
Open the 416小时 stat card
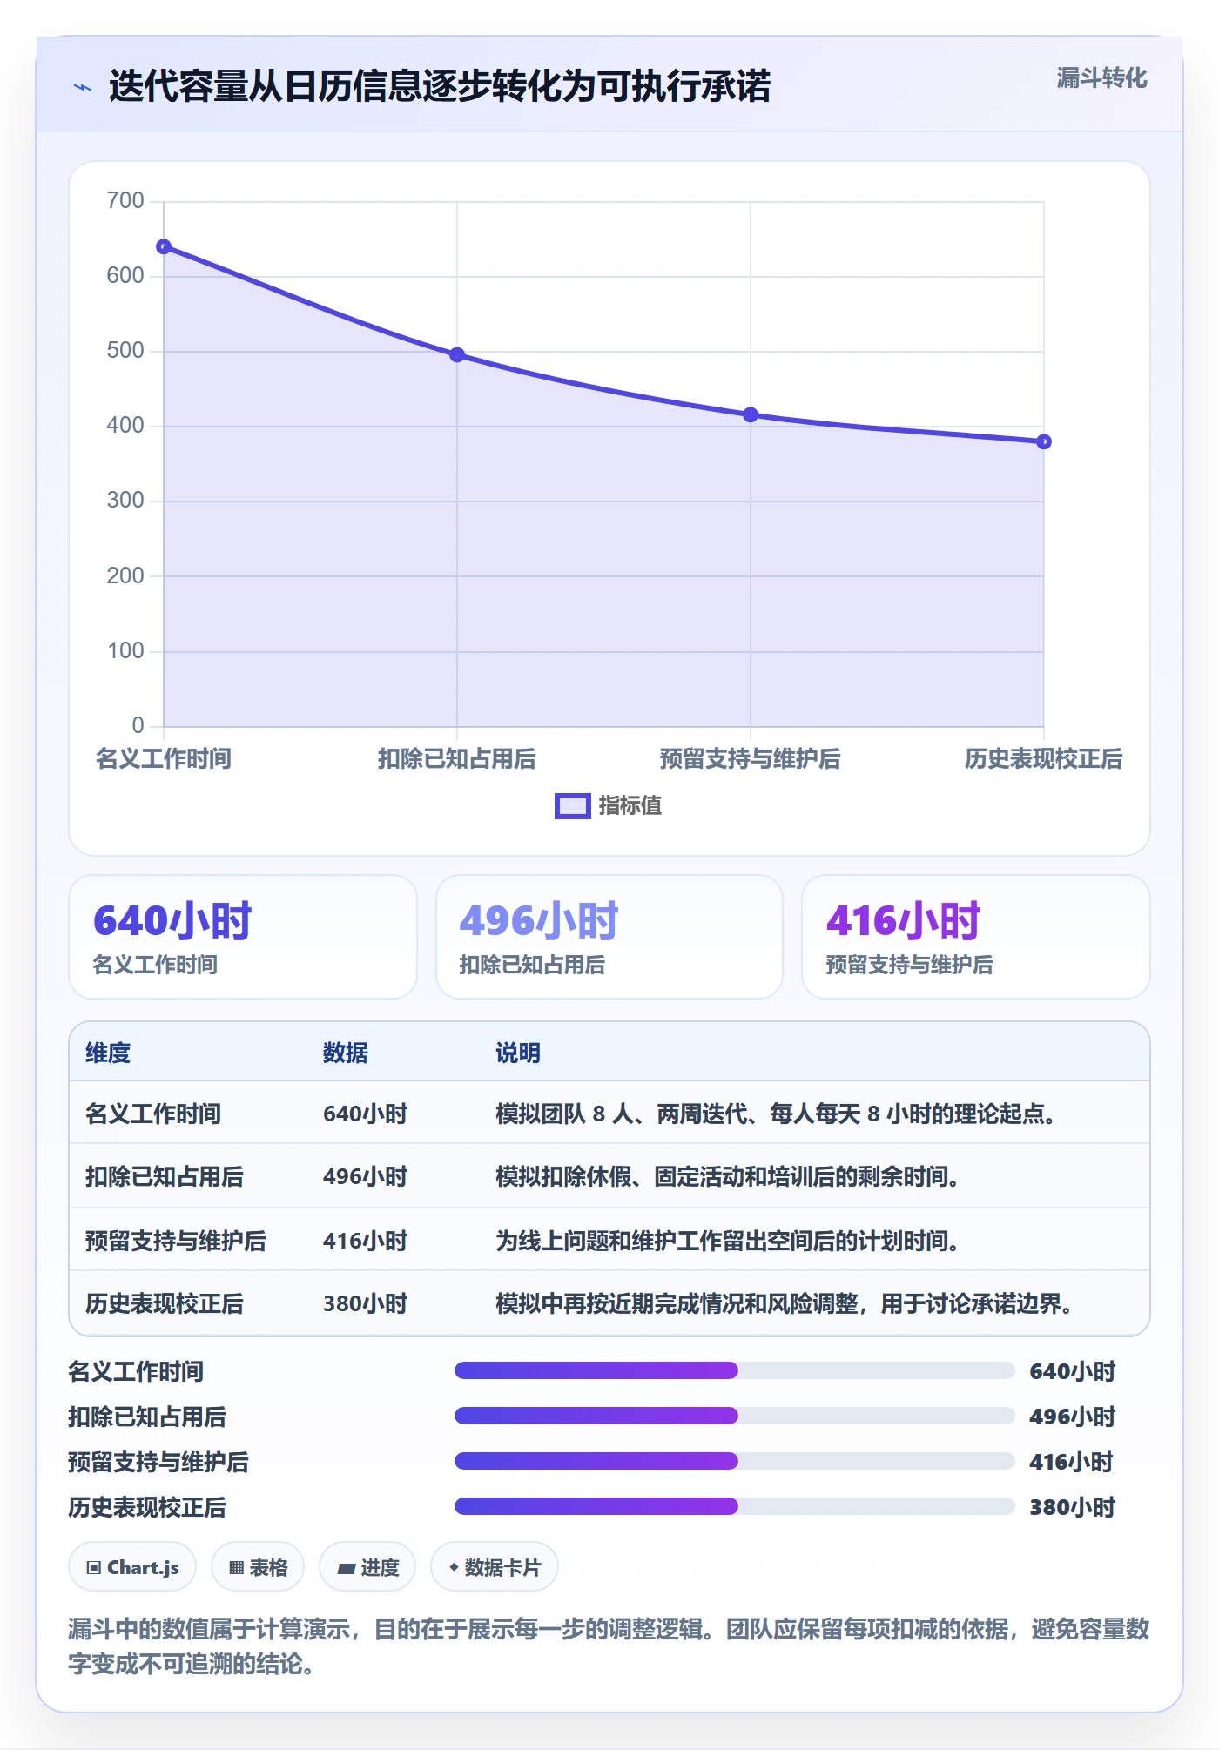click(x=976, y=937)
